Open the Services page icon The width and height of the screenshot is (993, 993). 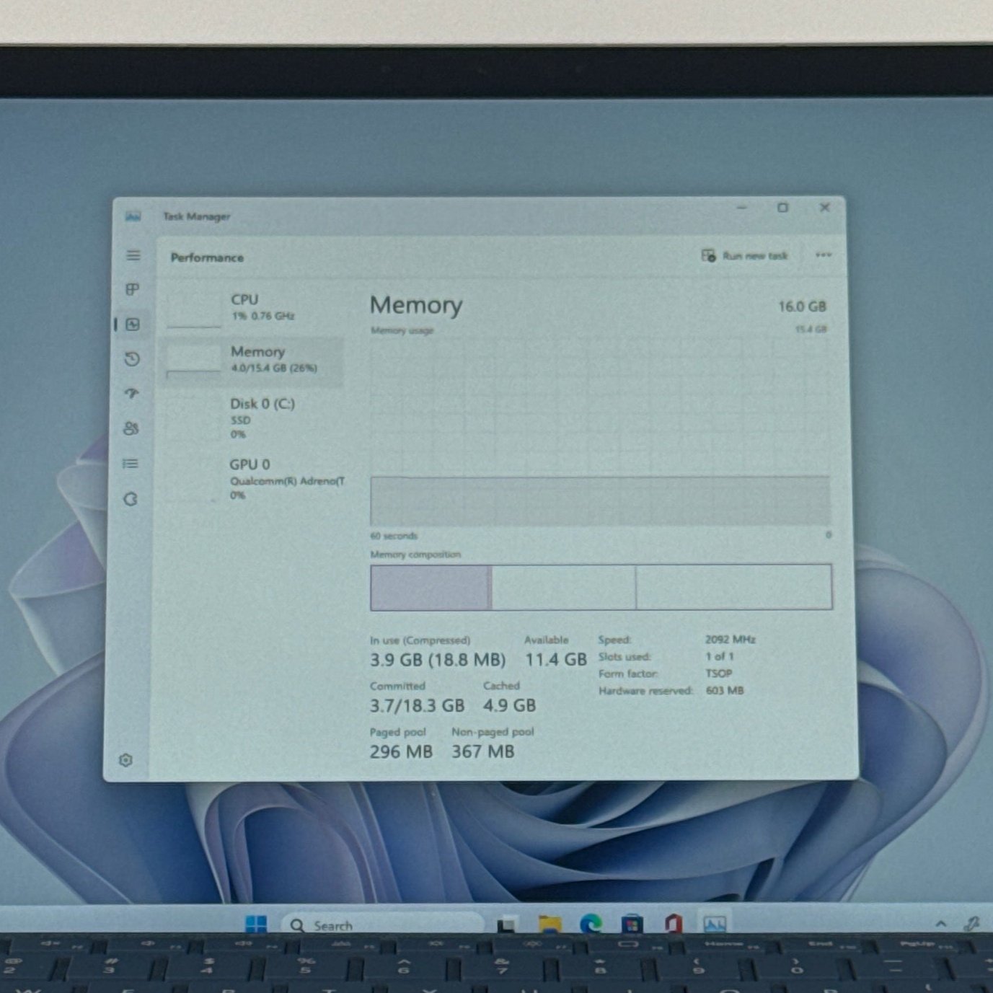(x=131, y=499)
